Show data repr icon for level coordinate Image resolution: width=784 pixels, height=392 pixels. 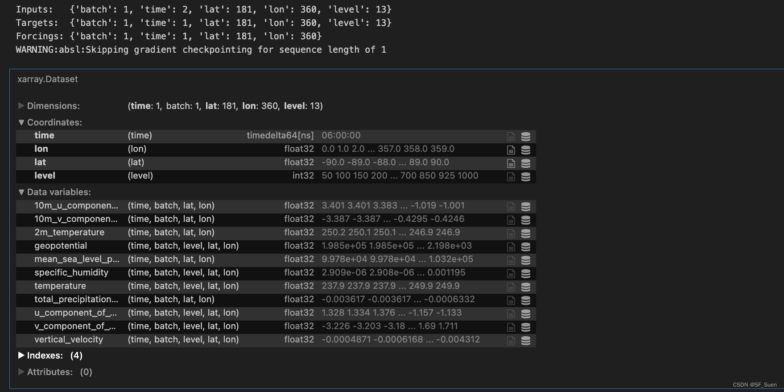coord(526,176)
